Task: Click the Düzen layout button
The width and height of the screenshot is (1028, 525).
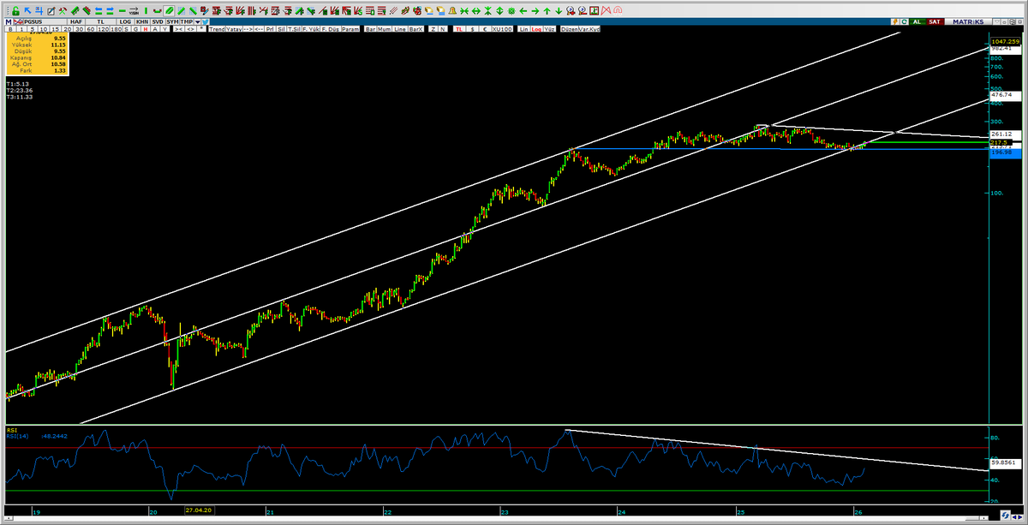Action: 569,29
